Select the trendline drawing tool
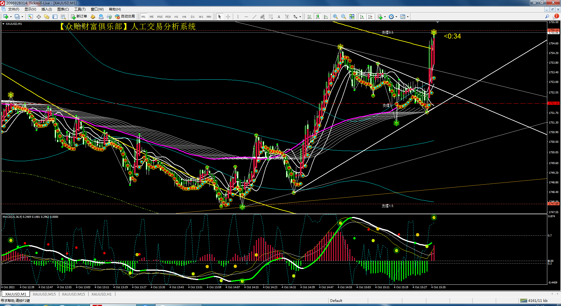Viewport: 561px width, 306px height. click(x=254, y=17)
